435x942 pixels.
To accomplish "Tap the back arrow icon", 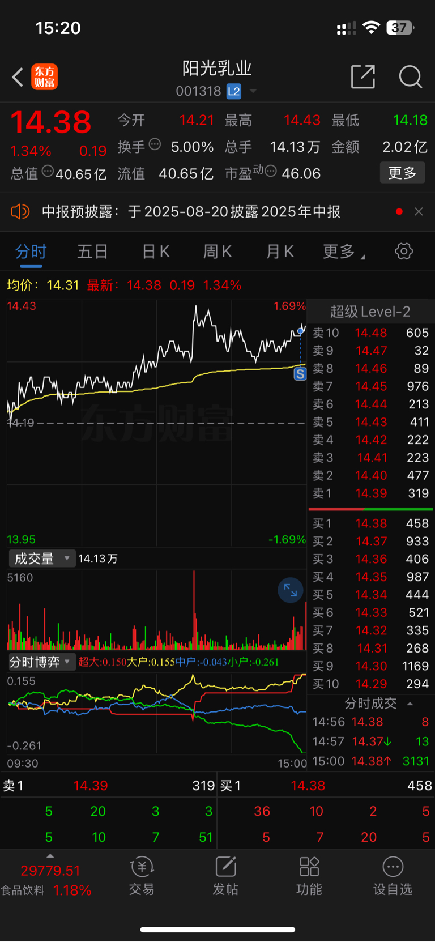I will [18, 77].
